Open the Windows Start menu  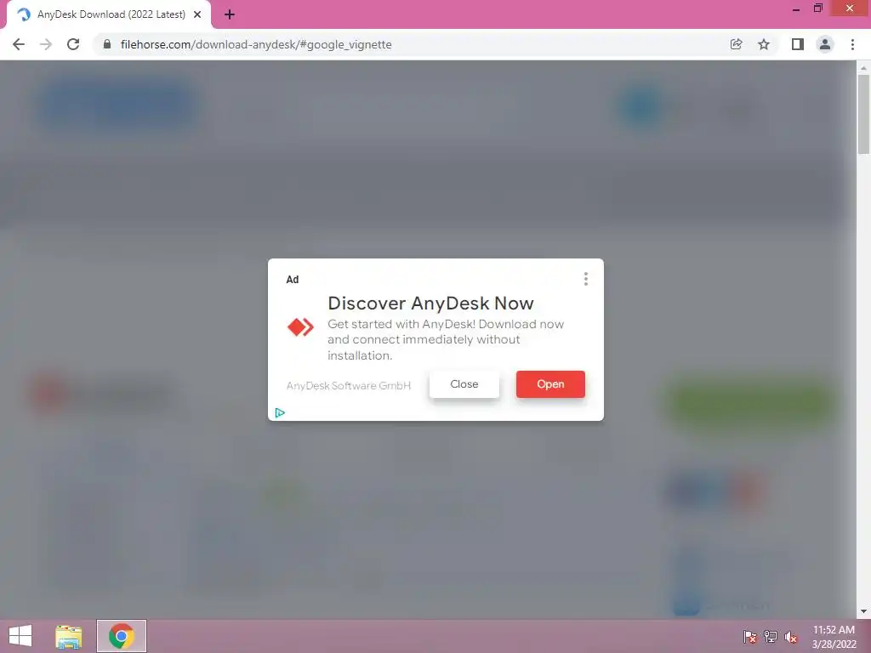click(20, 636)
